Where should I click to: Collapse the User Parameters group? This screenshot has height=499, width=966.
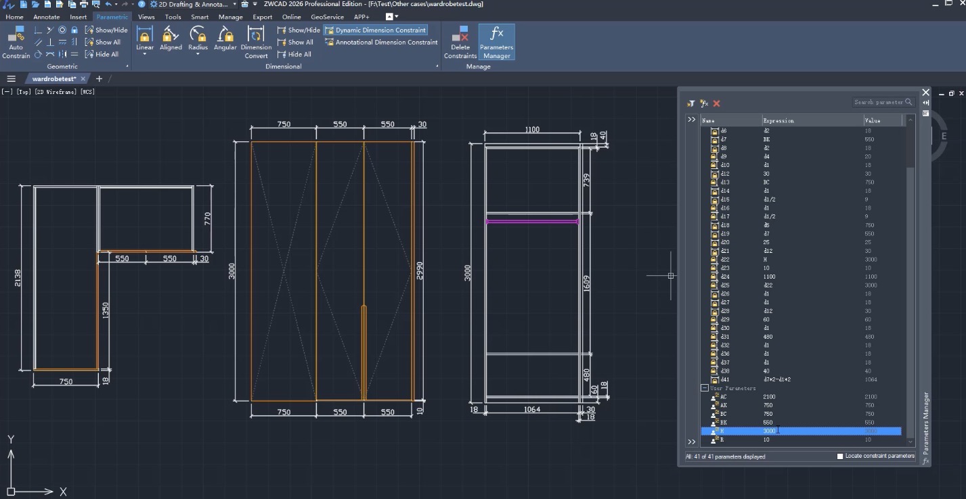pyautogui.click(x=705, y=388)
